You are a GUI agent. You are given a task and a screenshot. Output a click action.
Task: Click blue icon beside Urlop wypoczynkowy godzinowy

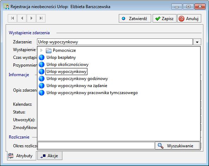tap(42, 79)
